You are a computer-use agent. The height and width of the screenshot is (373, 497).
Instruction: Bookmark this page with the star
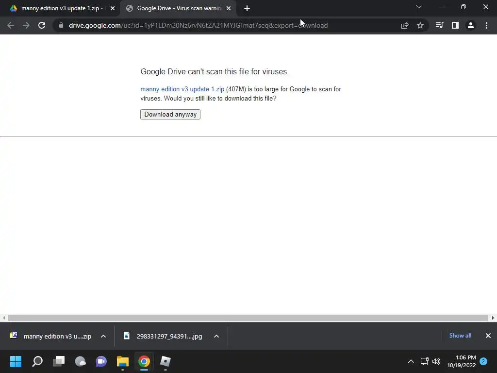tap(420, 25)
